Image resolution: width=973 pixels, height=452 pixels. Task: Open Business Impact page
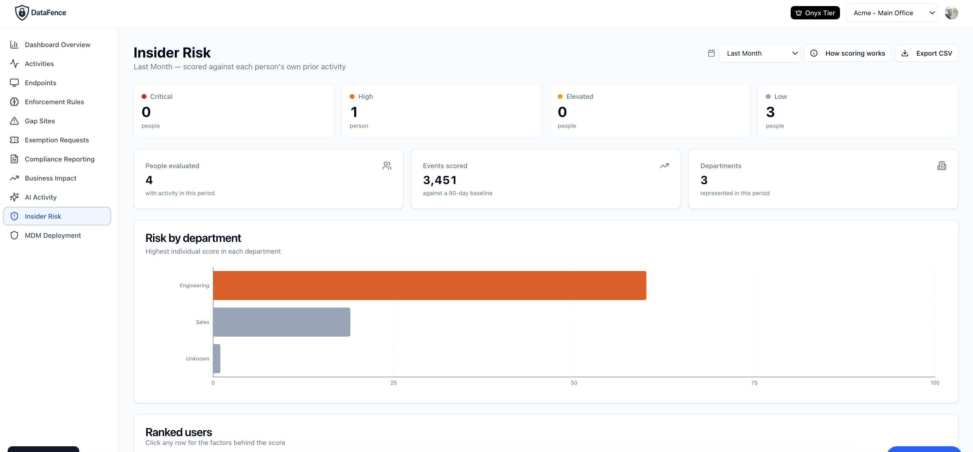click(57, 178)
